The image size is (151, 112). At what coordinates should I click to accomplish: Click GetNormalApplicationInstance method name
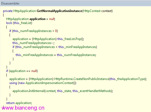(x=60, y=11)
